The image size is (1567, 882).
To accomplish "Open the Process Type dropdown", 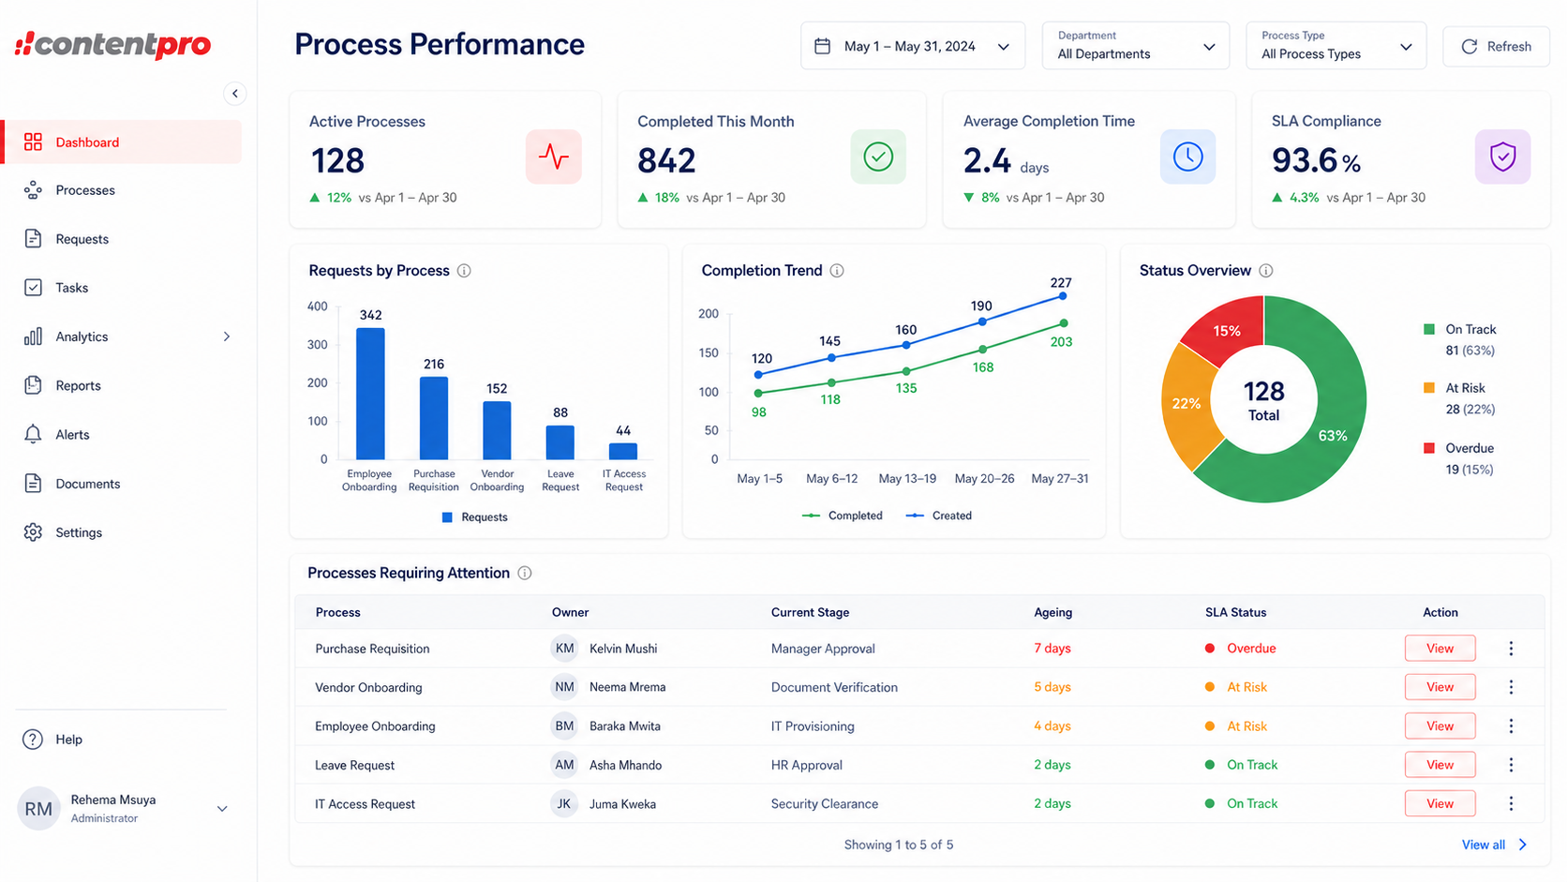I will click(1336, 46).
